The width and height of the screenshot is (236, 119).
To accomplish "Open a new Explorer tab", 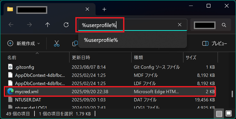I will (104, 9).
